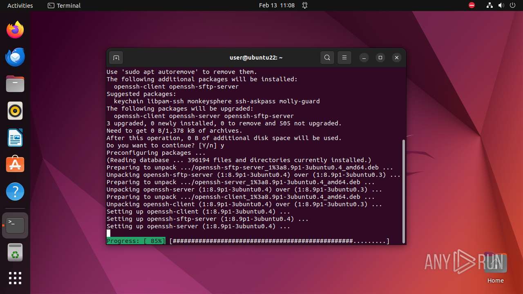Viewport: 523px width, 294px height.
Task: Click the terminal vertical scrollbar
Action: tap(404, 191)
